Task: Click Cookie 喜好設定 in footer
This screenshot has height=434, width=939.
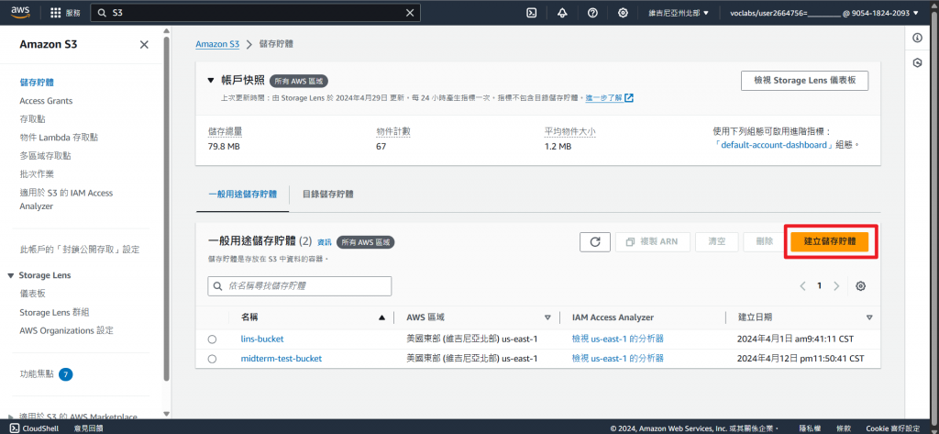Action: tap(893, 428)
